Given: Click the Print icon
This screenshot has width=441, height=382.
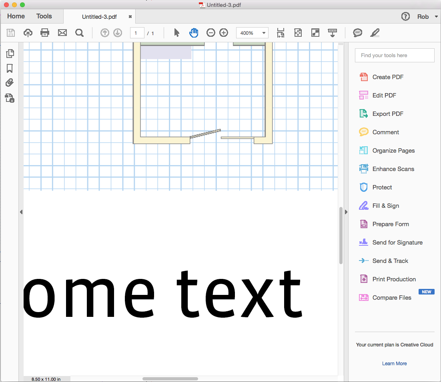Looking at the screenshot, I should coord(44,33).
